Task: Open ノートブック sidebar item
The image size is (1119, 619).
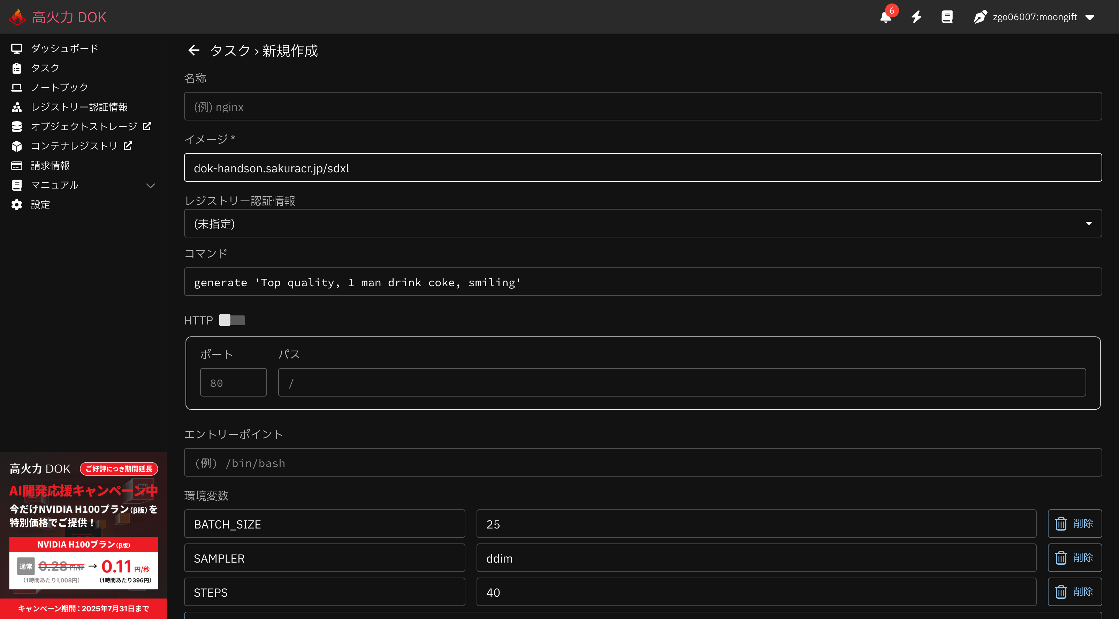Action: coord(60,87)
